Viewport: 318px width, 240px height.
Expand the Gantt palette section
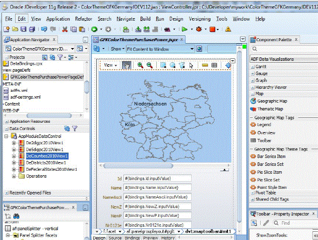pyautogui.click(x=253, y=67)
